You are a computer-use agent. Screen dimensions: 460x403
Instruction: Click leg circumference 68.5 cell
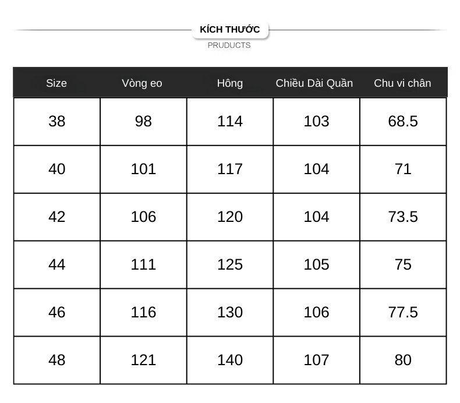click(x=403, y=122)
